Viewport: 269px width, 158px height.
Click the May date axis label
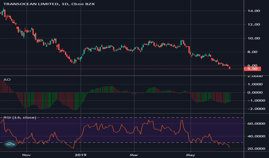[190, 155]
